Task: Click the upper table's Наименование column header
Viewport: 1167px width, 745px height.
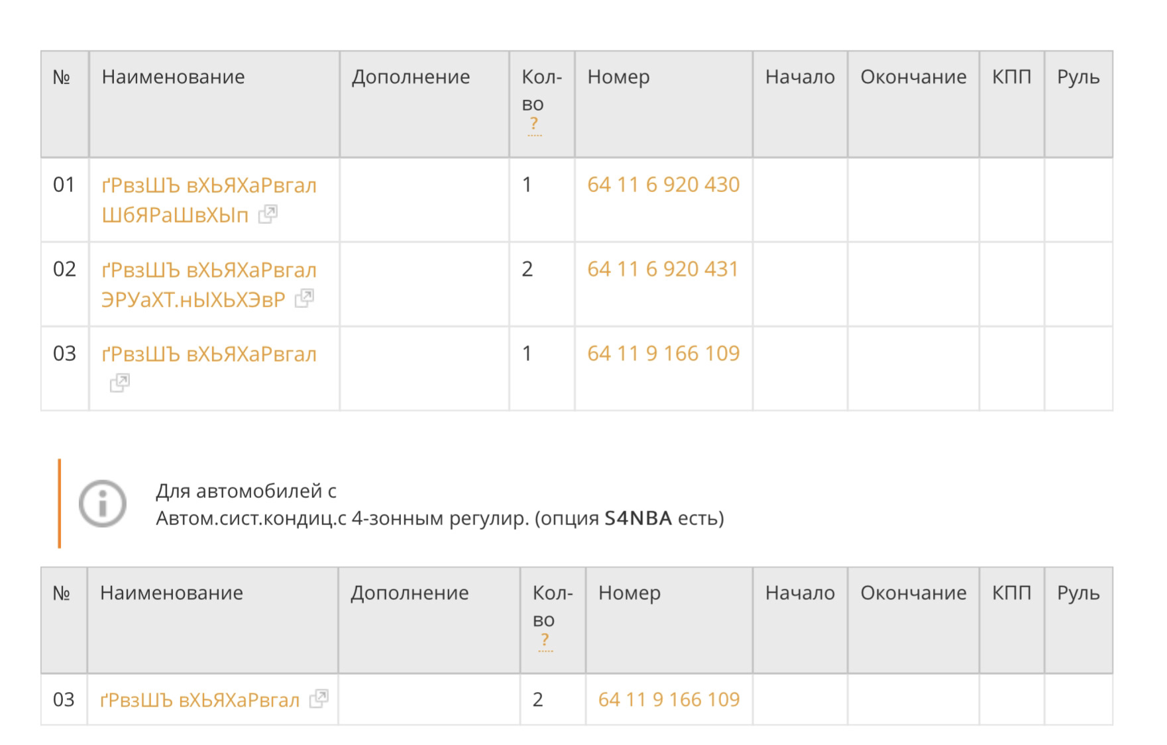Action: pyautogui.click(x=173, y=77)
